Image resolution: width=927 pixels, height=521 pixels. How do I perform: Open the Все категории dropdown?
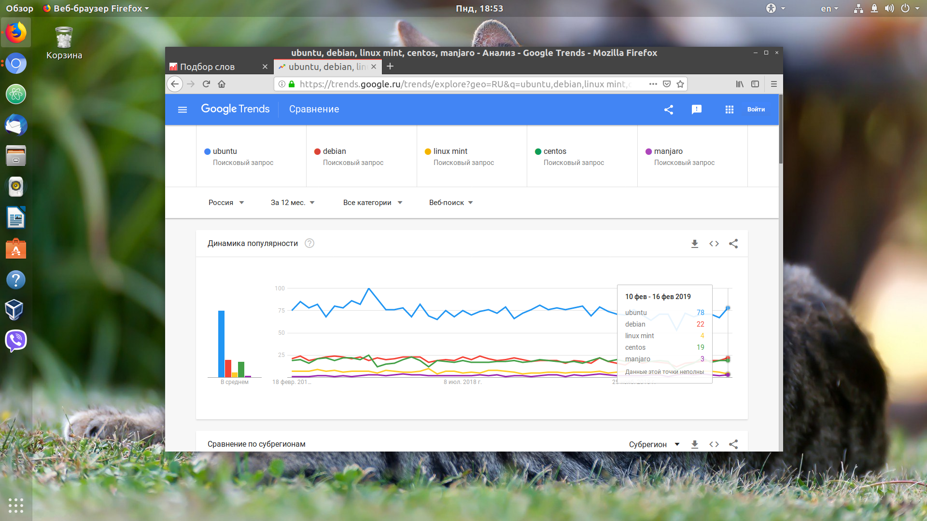(373, 203)
